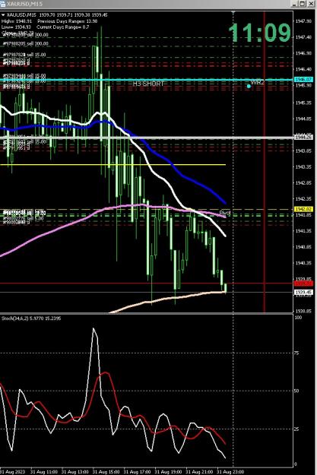Click the 25 level on stochastic scale
317x475 pixels.
click(296, 429)
